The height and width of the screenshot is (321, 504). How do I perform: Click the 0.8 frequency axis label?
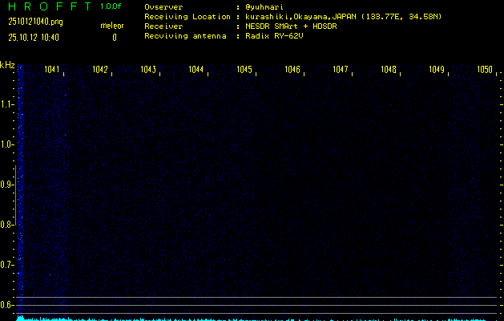click(x=6, y=225)
